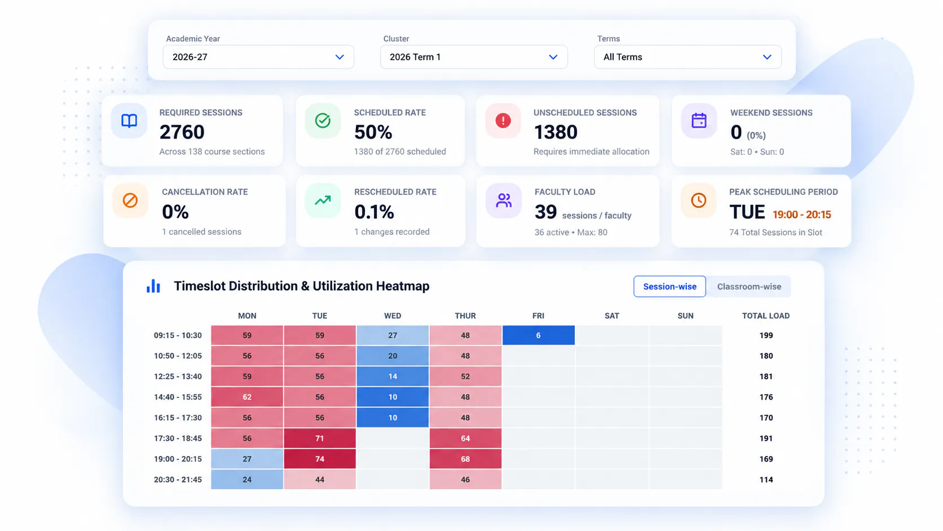Click 'Across 138 course sections' text
The height and width of the screenshot is (531, 943).
click(212, 152)
